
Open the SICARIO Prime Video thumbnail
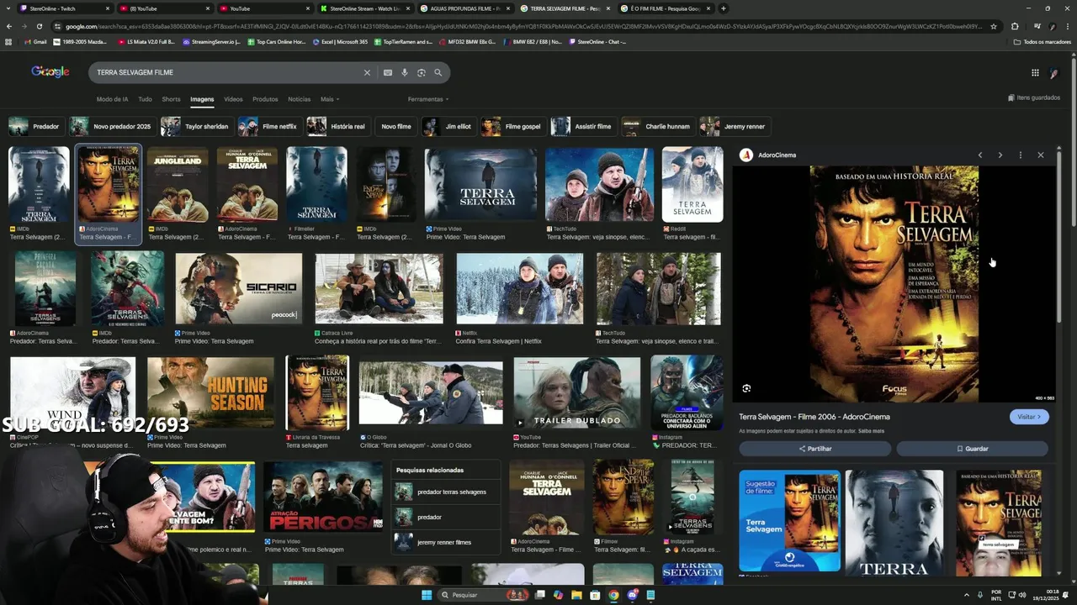239,289
